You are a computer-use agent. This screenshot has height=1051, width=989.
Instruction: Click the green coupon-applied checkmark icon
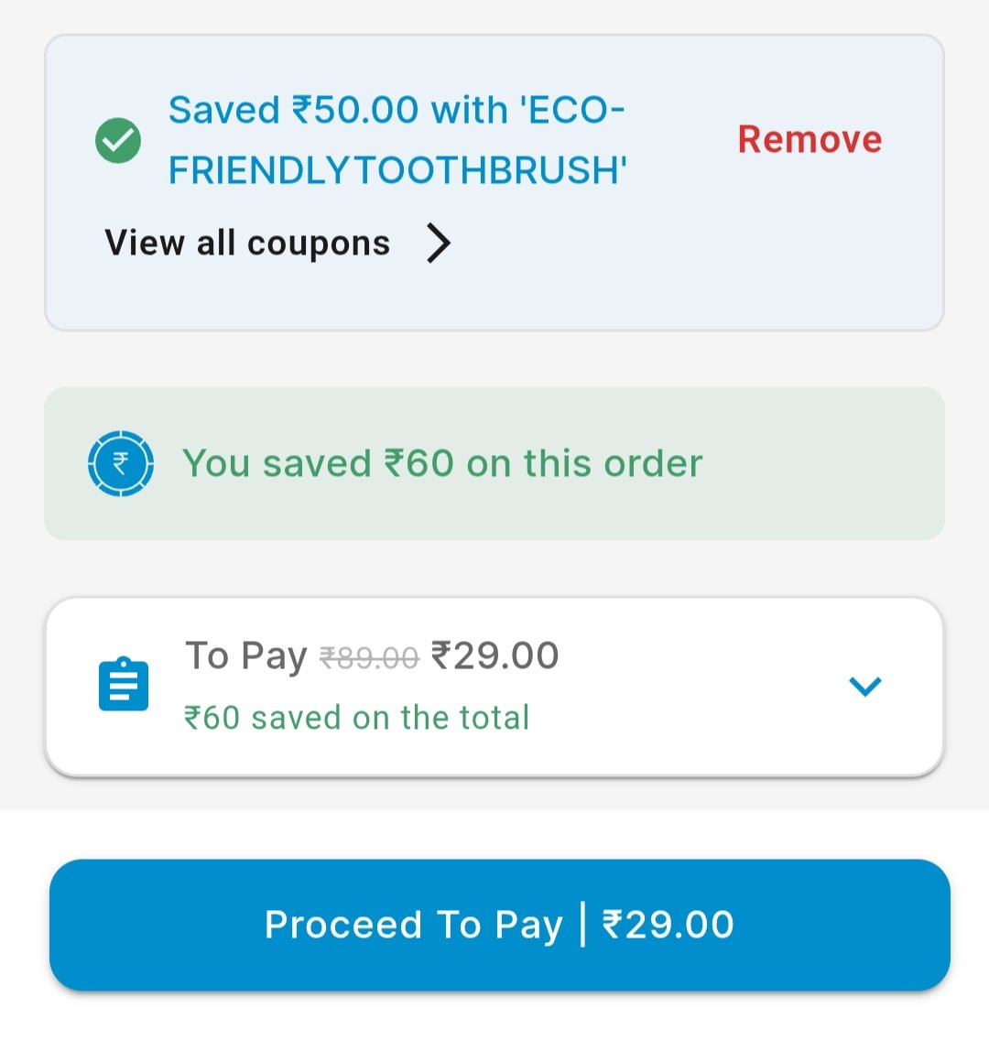(118, 141)
